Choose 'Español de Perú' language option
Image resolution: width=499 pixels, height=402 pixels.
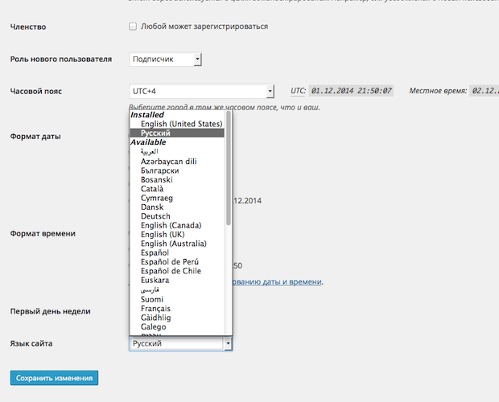169,262
